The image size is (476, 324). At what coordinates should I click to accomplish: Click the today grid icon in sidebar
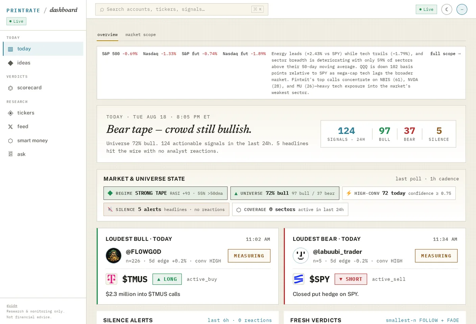11,49
